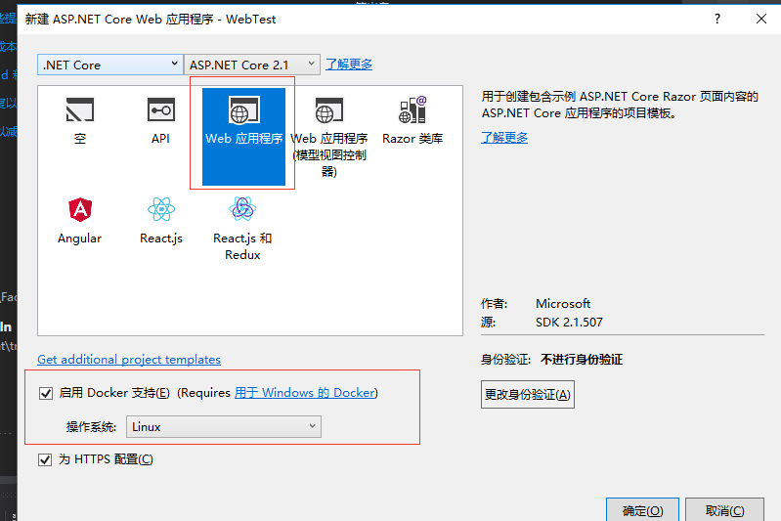781x521 pixels.
Task: Close the new project dialog
Action: tap(761, 19)
